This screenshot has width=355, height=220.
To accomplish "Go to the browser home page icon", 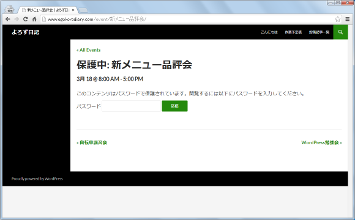I will pos(34,19).
